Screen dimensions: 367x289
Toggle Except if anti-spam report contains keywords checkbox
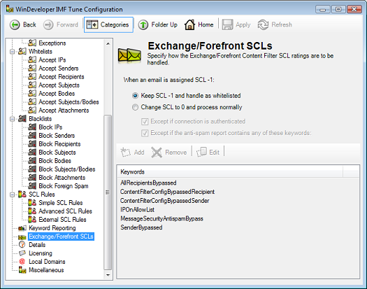tap(145, 133)
